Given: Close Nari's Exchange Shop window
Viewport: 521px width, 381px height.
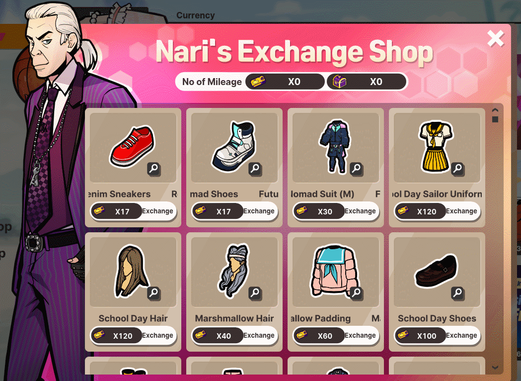Looking at the screenshot, I should tap(495, 39).
